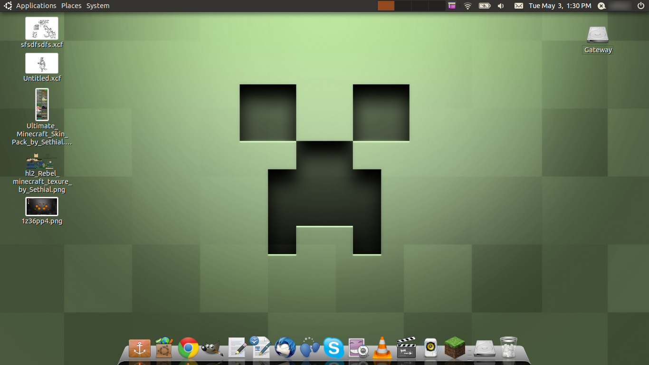Launch Cheese webcam app from the dock
The height and width of the screenshot is (365, 649).
358,348
